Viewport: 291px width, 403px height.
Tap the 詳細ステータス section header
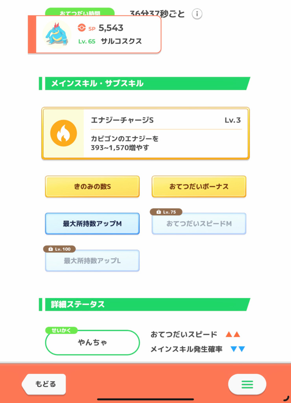click(145, 305)
